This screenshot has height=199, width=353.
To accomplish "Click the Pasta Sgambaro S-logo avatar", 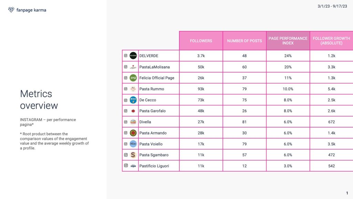I will (x=133, y=155).
